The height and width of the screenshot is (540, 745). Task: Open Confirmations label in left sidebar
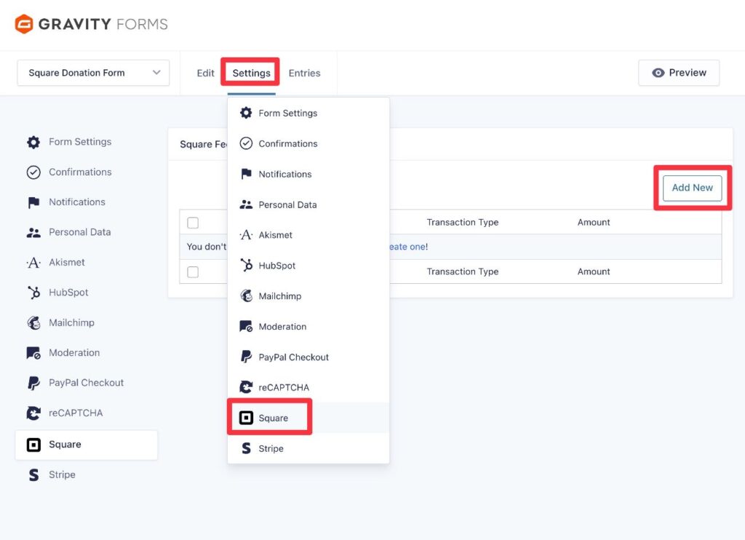click(x=80, y=172)
